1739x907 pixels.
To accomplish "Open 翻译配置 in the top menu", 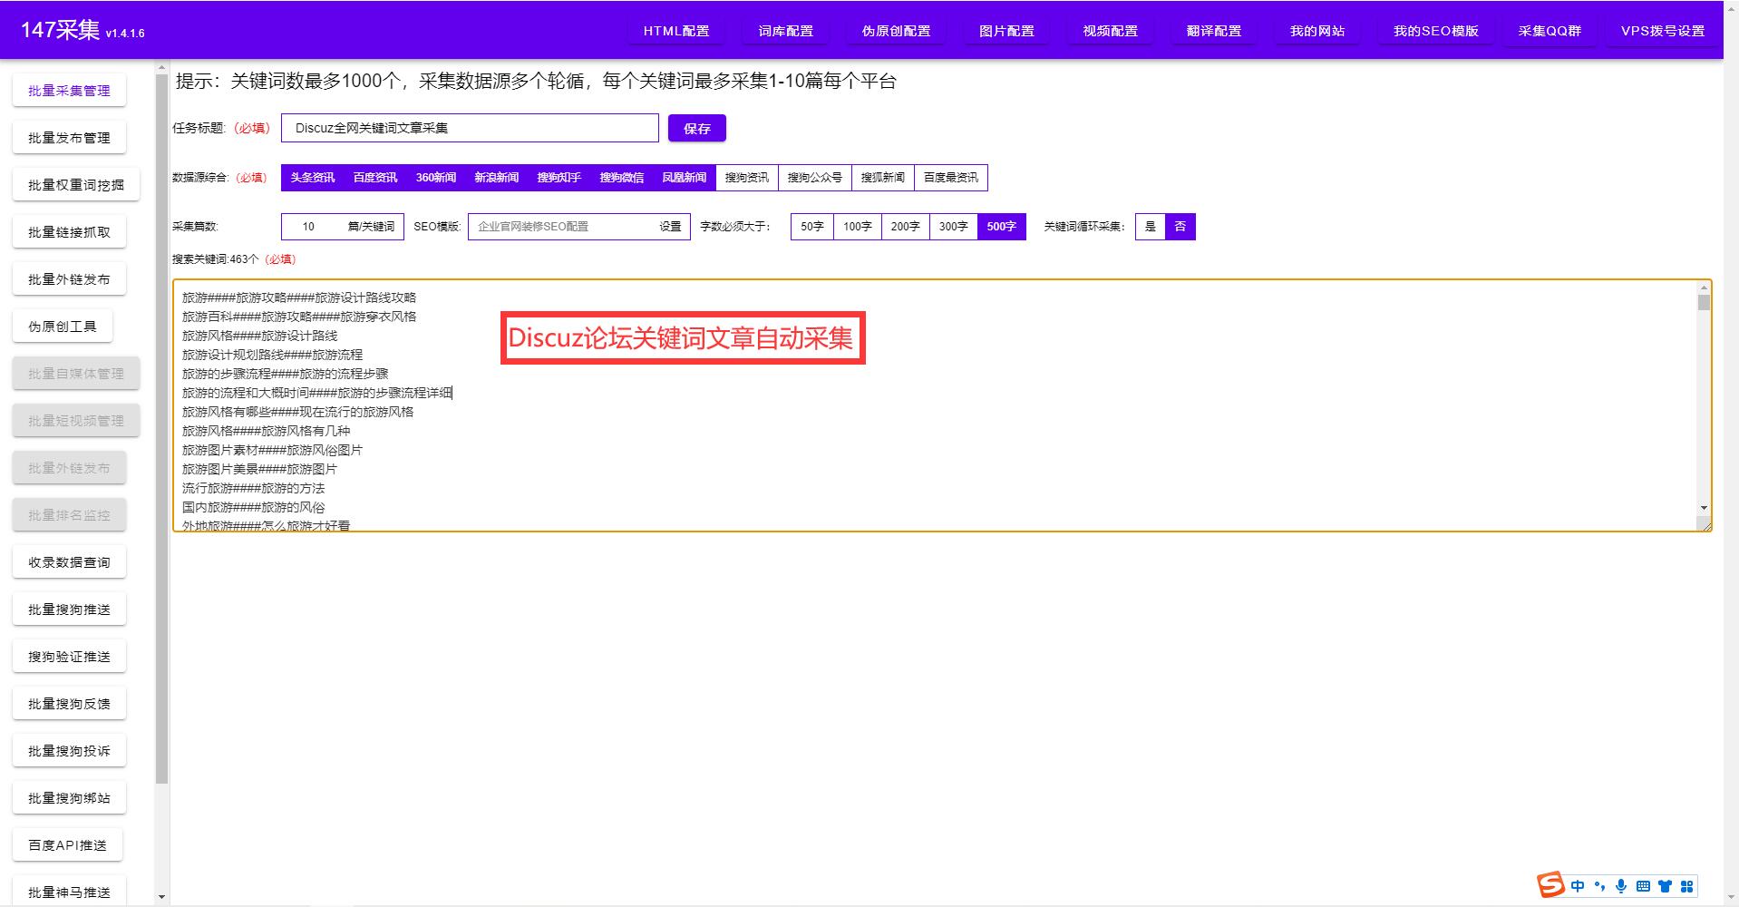I will tap(1214, 31).
